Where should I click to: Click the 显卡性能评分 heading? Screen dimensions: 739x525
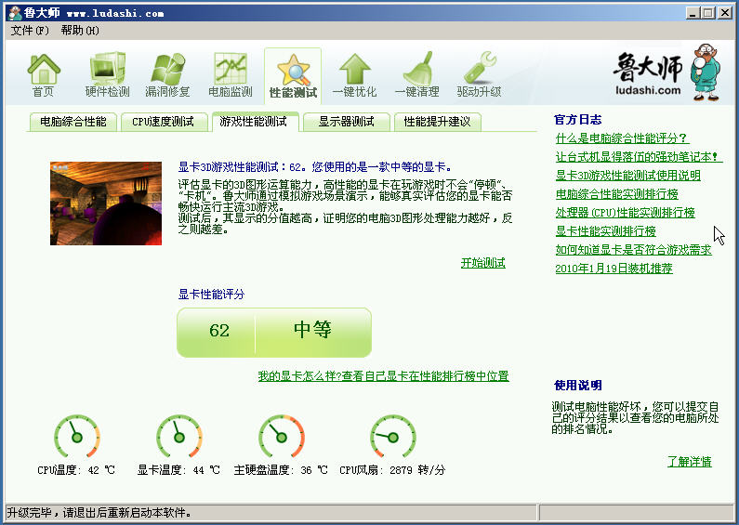212,295
